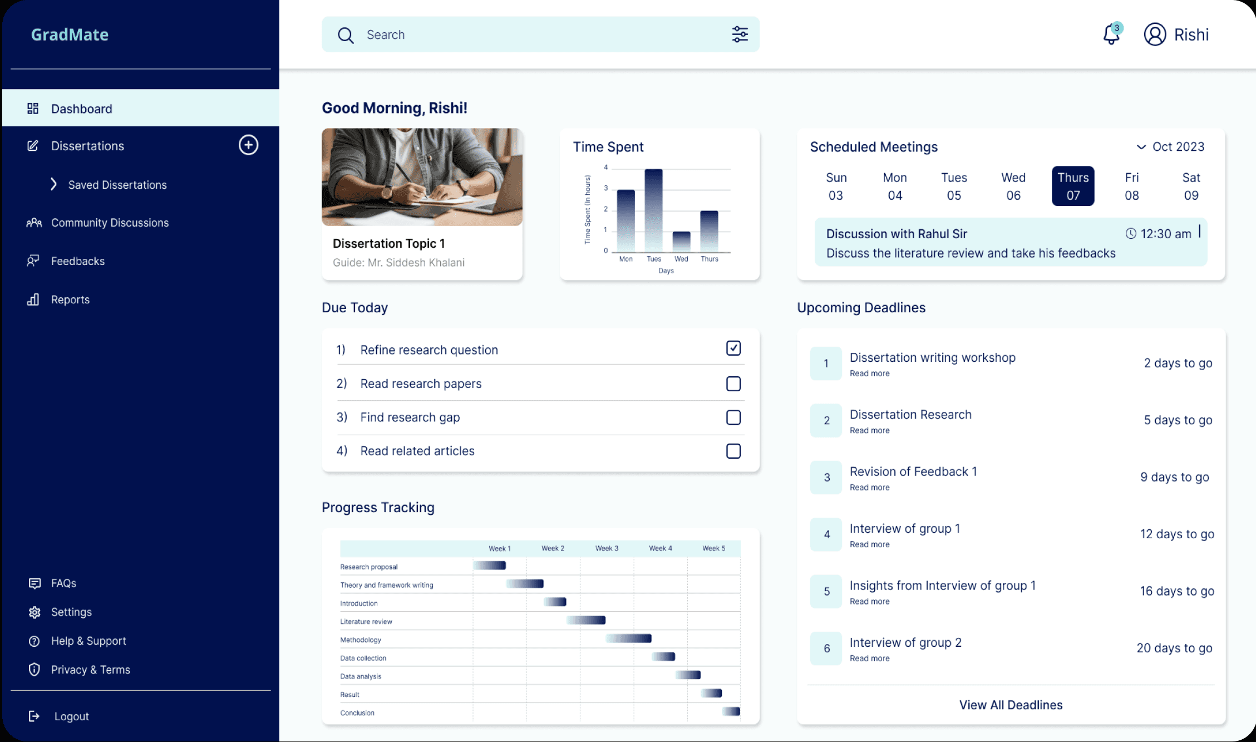Image resolution: width=1256 pixels, height=742 pixels.
Task: Click View All Deadlines link
Action: coord(1010,705)
